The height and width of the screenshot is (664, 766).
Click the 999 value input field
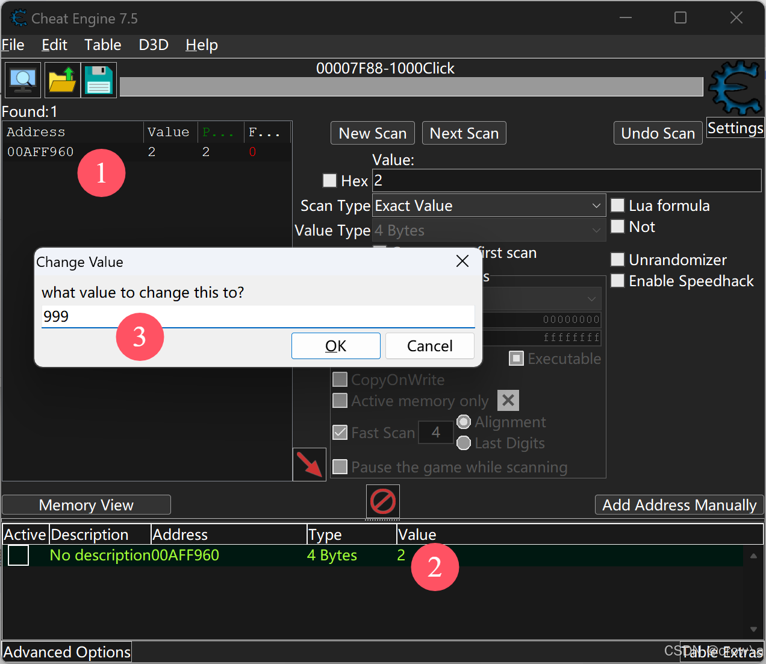pos(257,316)
